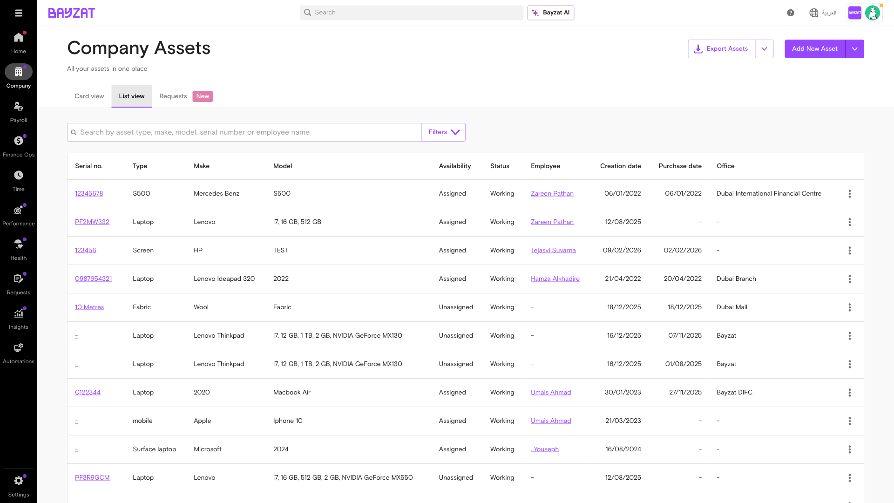Open row actions for asset 12345678
894x503 pixels.
[850, 194]
